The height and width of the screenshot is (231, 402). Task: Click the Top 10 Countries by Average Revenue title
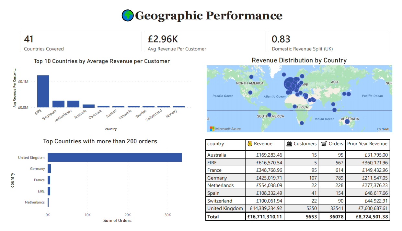[x=102, y=61]
